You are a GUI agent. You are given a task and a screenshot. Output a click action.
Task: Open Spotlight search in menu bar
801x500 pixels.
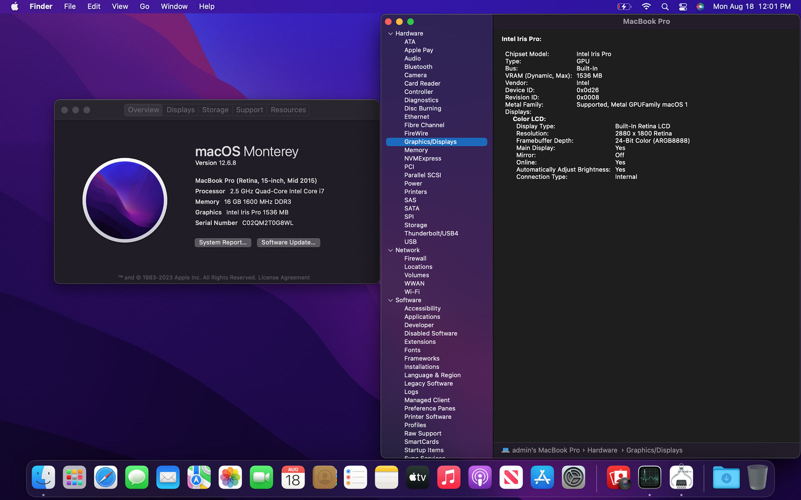pyautogui.click(x=665, y=6)
